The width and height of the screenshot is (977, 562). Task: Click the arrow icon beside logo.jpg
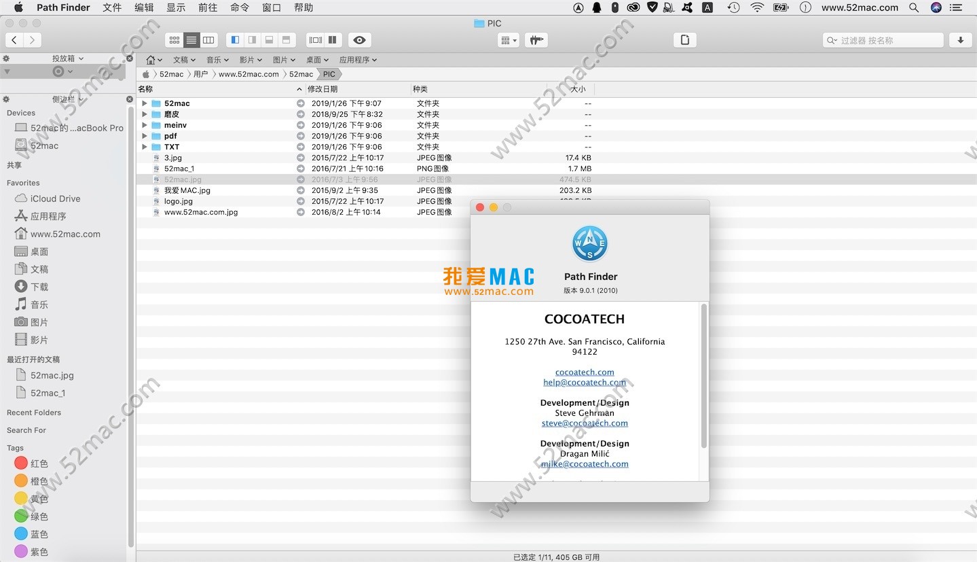click(x=301, y=201)
